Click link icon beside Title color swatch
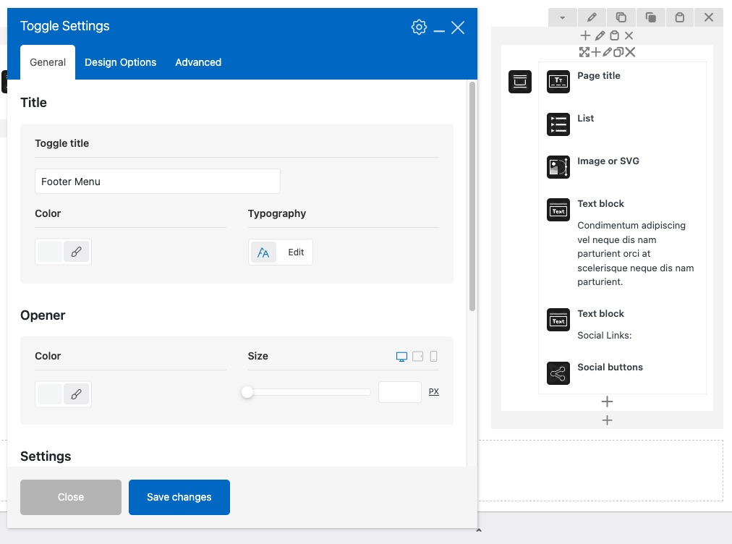This screenshot has width=732, height=544. pos(76,252)
